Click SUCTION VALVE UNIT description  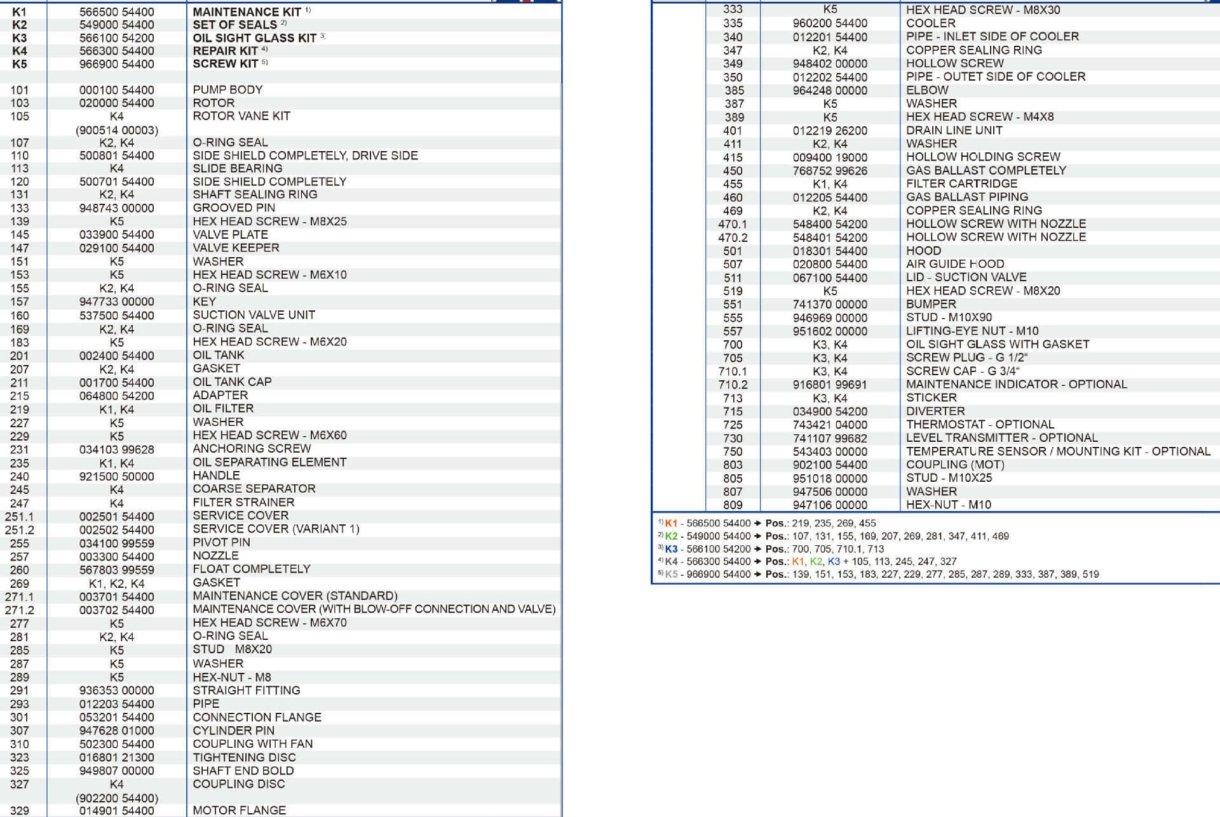tap(254, 316)
